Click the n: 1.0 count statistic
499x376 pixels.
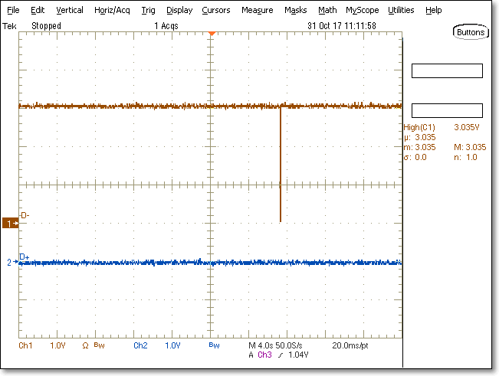(465, 157)
